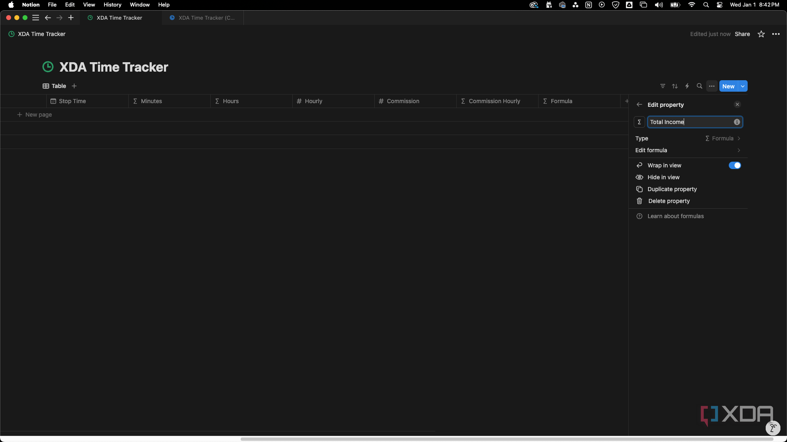Open Learn about formulas link
Image resolution: width=787 pixels, height=442 pixels.
pos(688,216)
